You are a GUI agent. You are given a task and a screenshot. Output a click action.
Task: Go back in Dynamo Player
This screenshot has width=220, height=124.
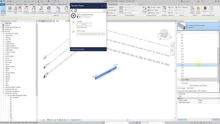(x=72, y=11)
